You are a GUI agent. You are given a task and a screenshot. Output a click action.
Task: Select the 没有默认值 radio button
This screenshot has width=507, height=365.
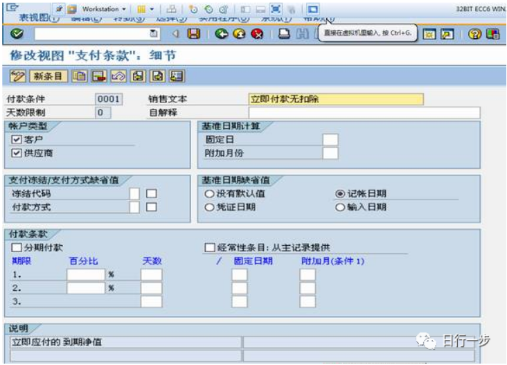click(x=210, y=194)
